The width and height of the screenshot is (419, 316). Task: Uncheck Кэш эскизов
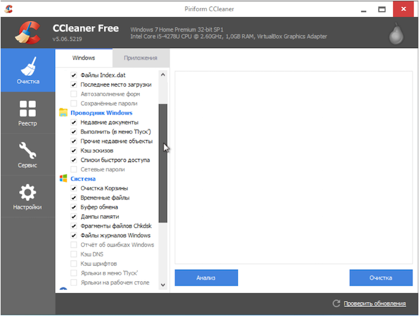point(74,151)
